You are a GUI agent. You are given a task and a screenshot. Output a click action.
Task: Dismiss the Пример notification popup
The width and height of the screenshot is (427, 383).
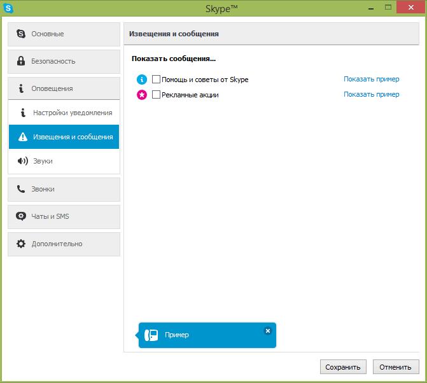click(x=267, y=331)
